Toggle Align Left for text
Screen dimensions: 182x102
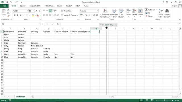point(44,15)
